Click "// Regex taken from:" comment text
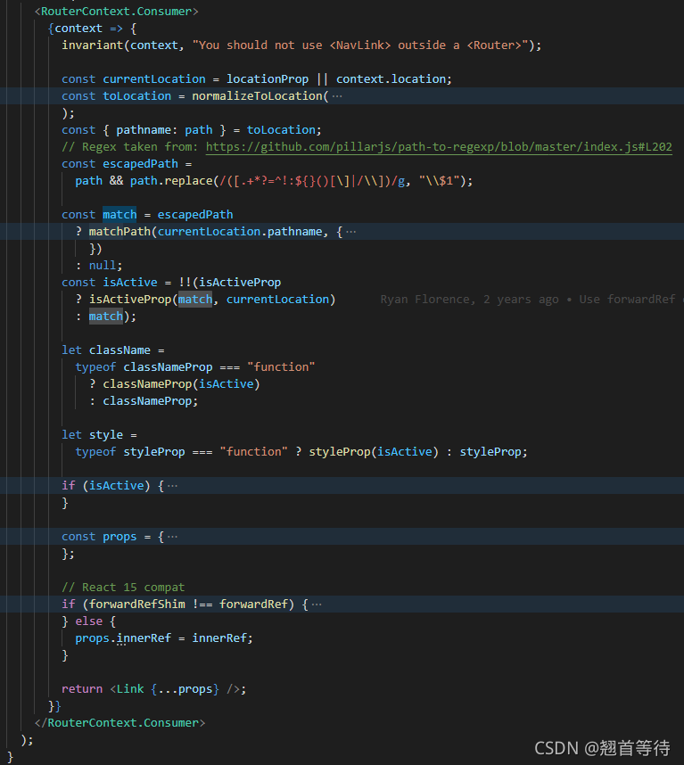This screenshot has width=684, height=765. point(130,147)
